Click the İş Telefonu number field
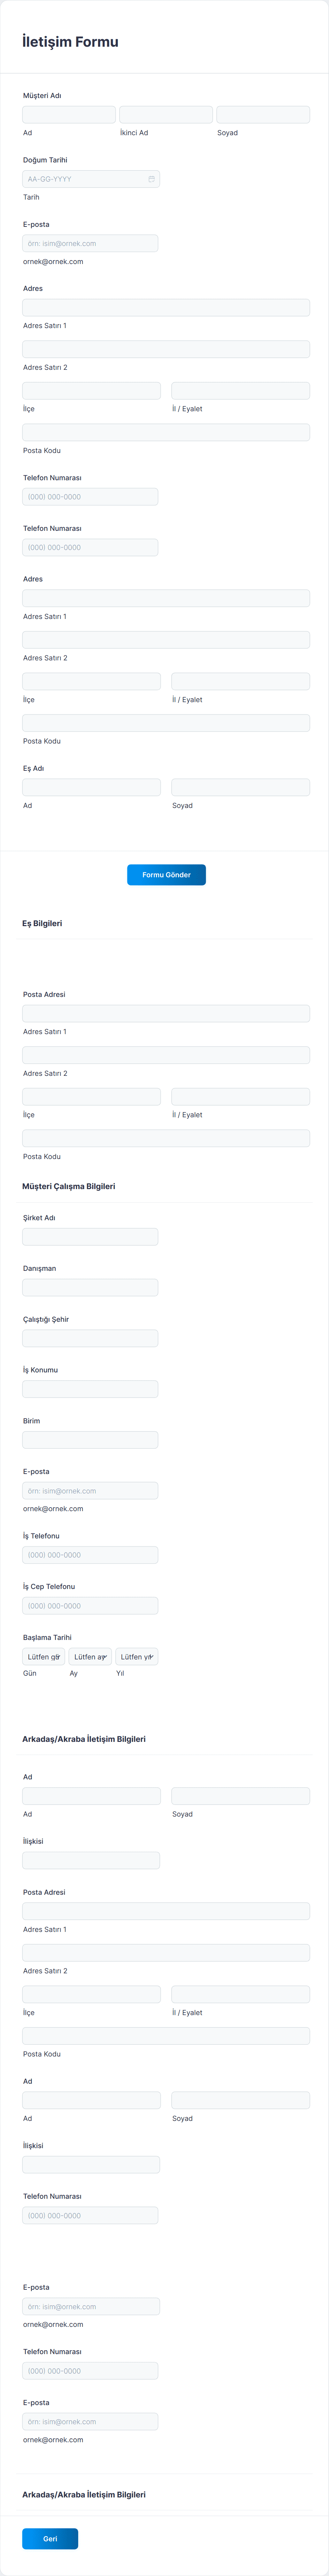329x2576 pixels. [x=90, y=1555]
